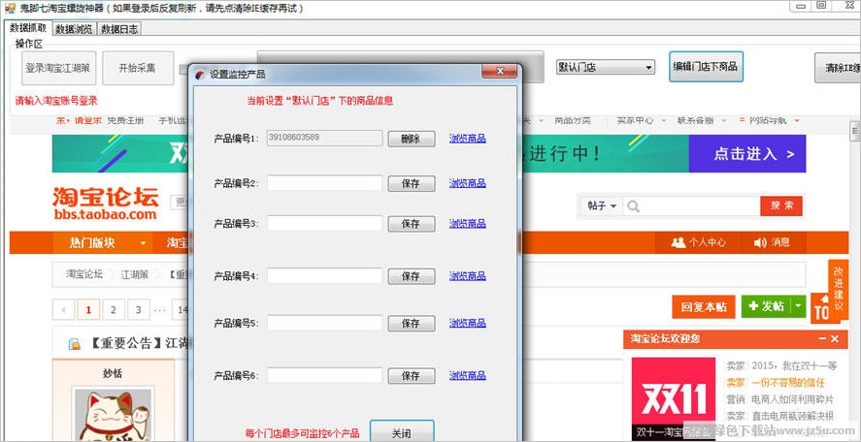Click 保存 for 产品编号3
This screenshot has height=442, width=861.
point(412,224)
